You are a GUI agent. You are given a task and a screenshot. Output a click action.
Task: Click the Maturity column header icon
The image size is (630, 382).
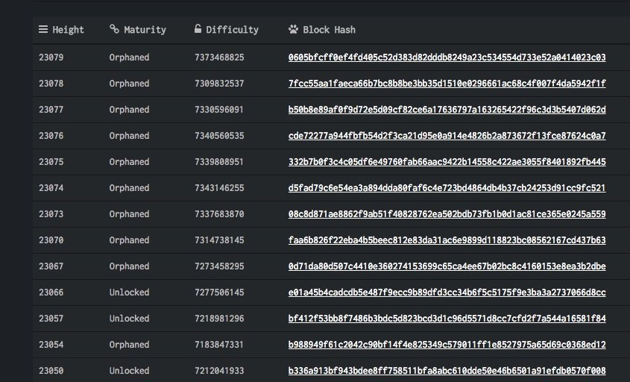click(x=114, y=30)
